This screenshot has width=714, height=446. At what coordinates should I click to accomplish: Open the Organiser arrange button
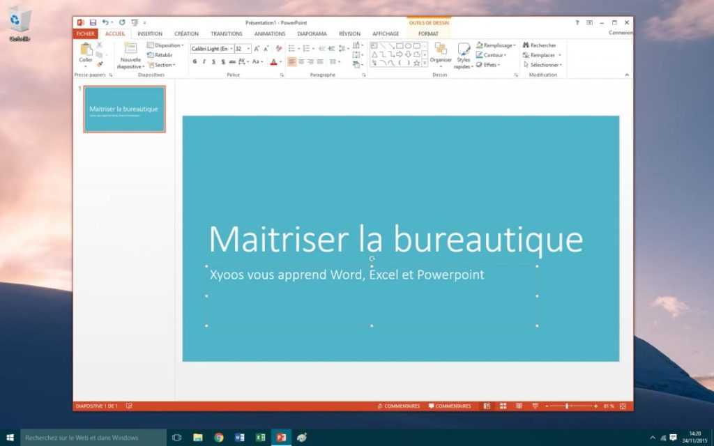(x=441, y=54)
